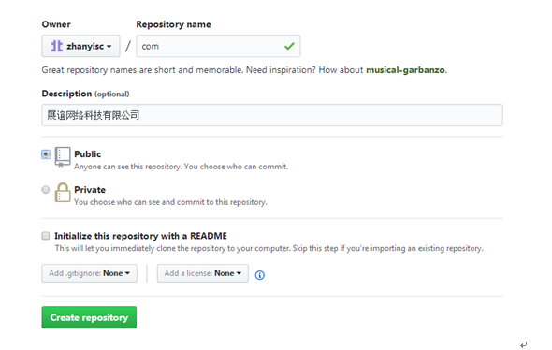
Task: Open the zhanyisc owner dropdown
Action: click(81, 46)
